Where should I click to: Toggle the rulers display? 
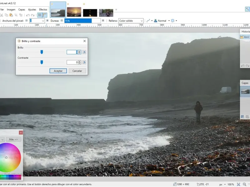click(45, 15)
